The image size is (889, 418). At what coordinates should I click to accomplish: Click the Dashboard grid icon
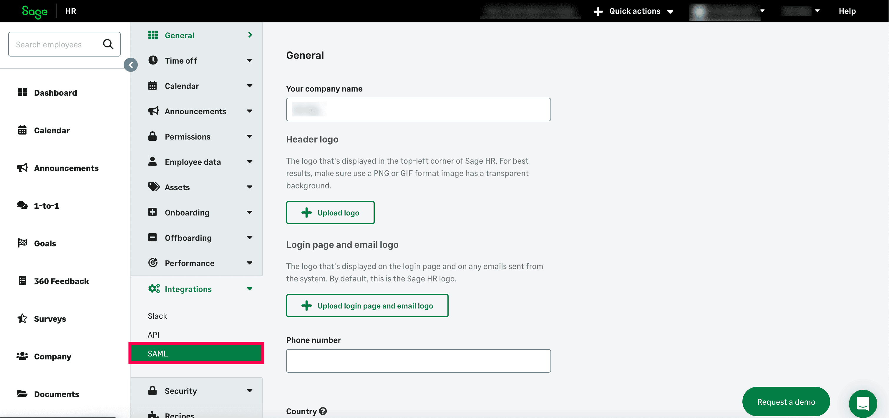tap(22, 92)
